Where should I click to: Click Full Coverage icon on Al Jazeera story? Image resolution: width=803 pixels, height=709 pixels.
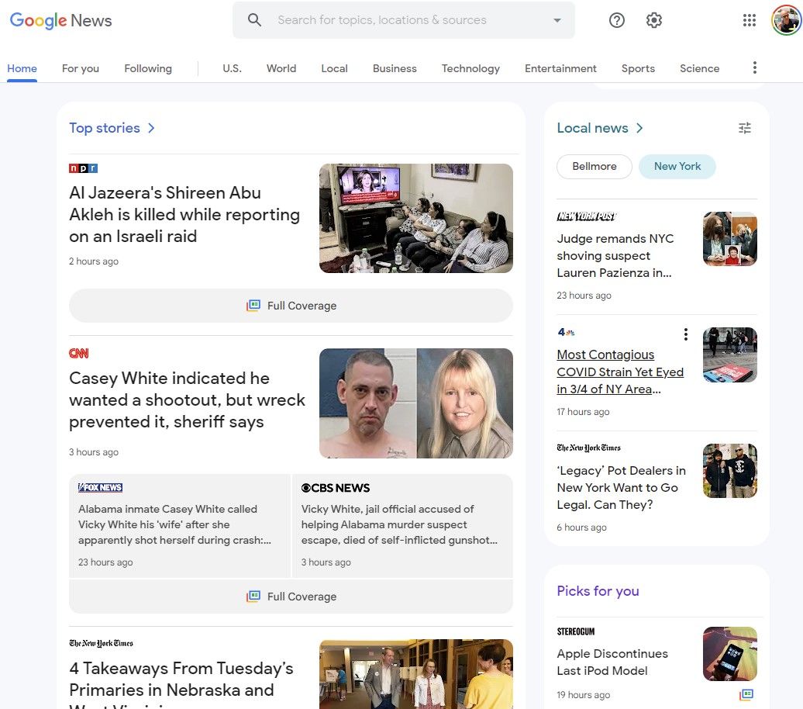(253, 305)
